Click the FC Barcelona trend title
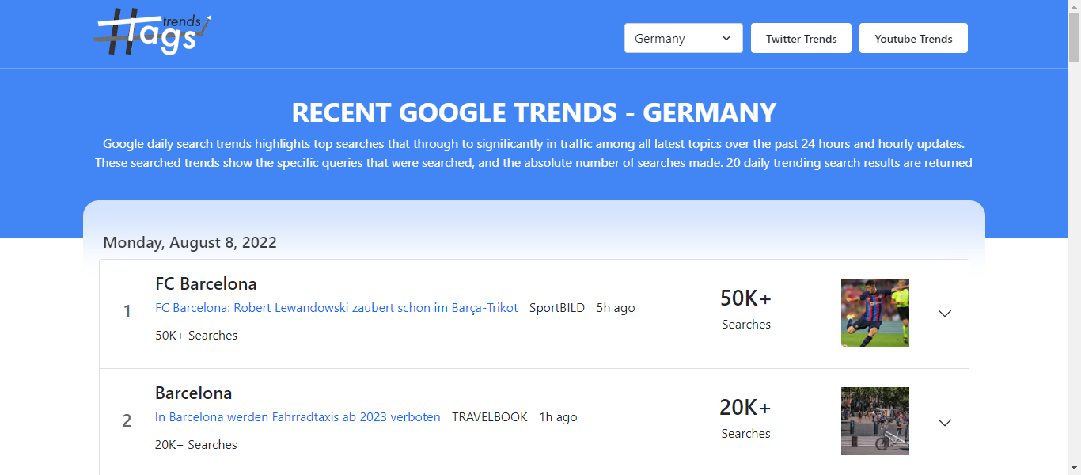Image resolution: width=1081 pixels, height=475 pixels. pos(206,283)
